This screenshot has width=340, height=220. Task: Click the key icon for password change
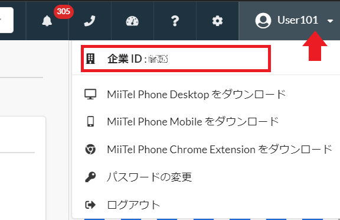coord(90,177)
